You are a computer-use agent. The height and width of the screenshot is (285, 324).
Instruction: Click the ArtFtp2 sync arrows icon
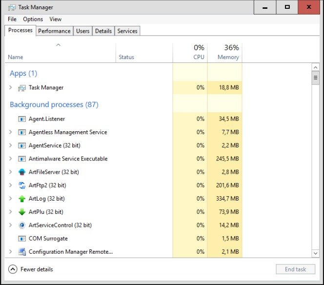22,185
